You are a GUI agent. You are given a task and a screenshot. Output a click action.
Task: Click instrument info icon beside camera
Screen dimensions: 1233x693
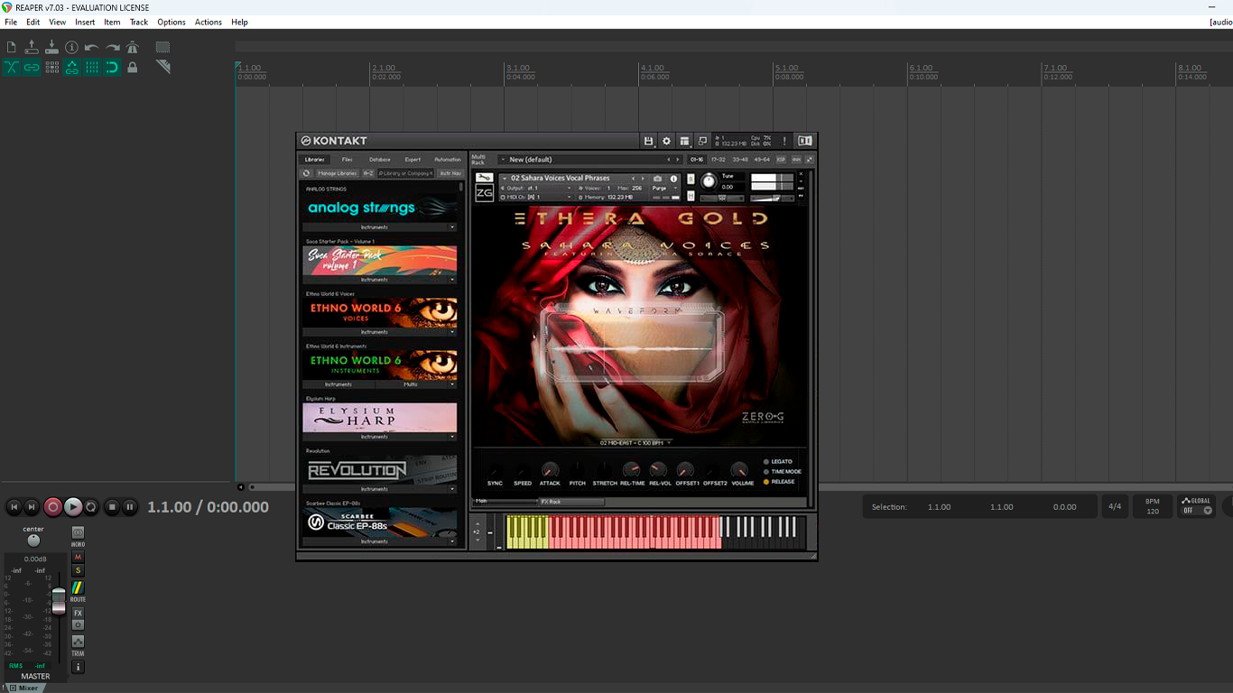click(x=673, y=179)
